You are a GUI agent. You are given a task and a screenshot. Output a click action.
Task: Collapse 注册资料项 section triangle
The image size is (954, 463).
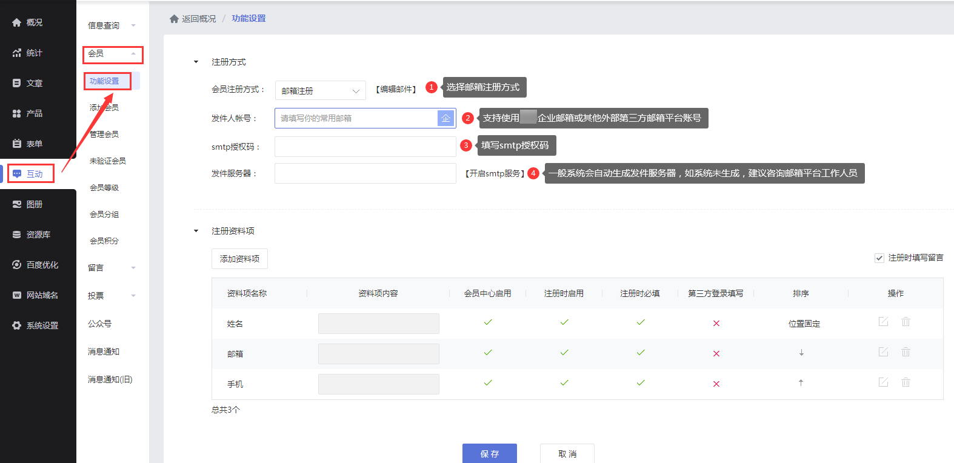tap(196, 231)
